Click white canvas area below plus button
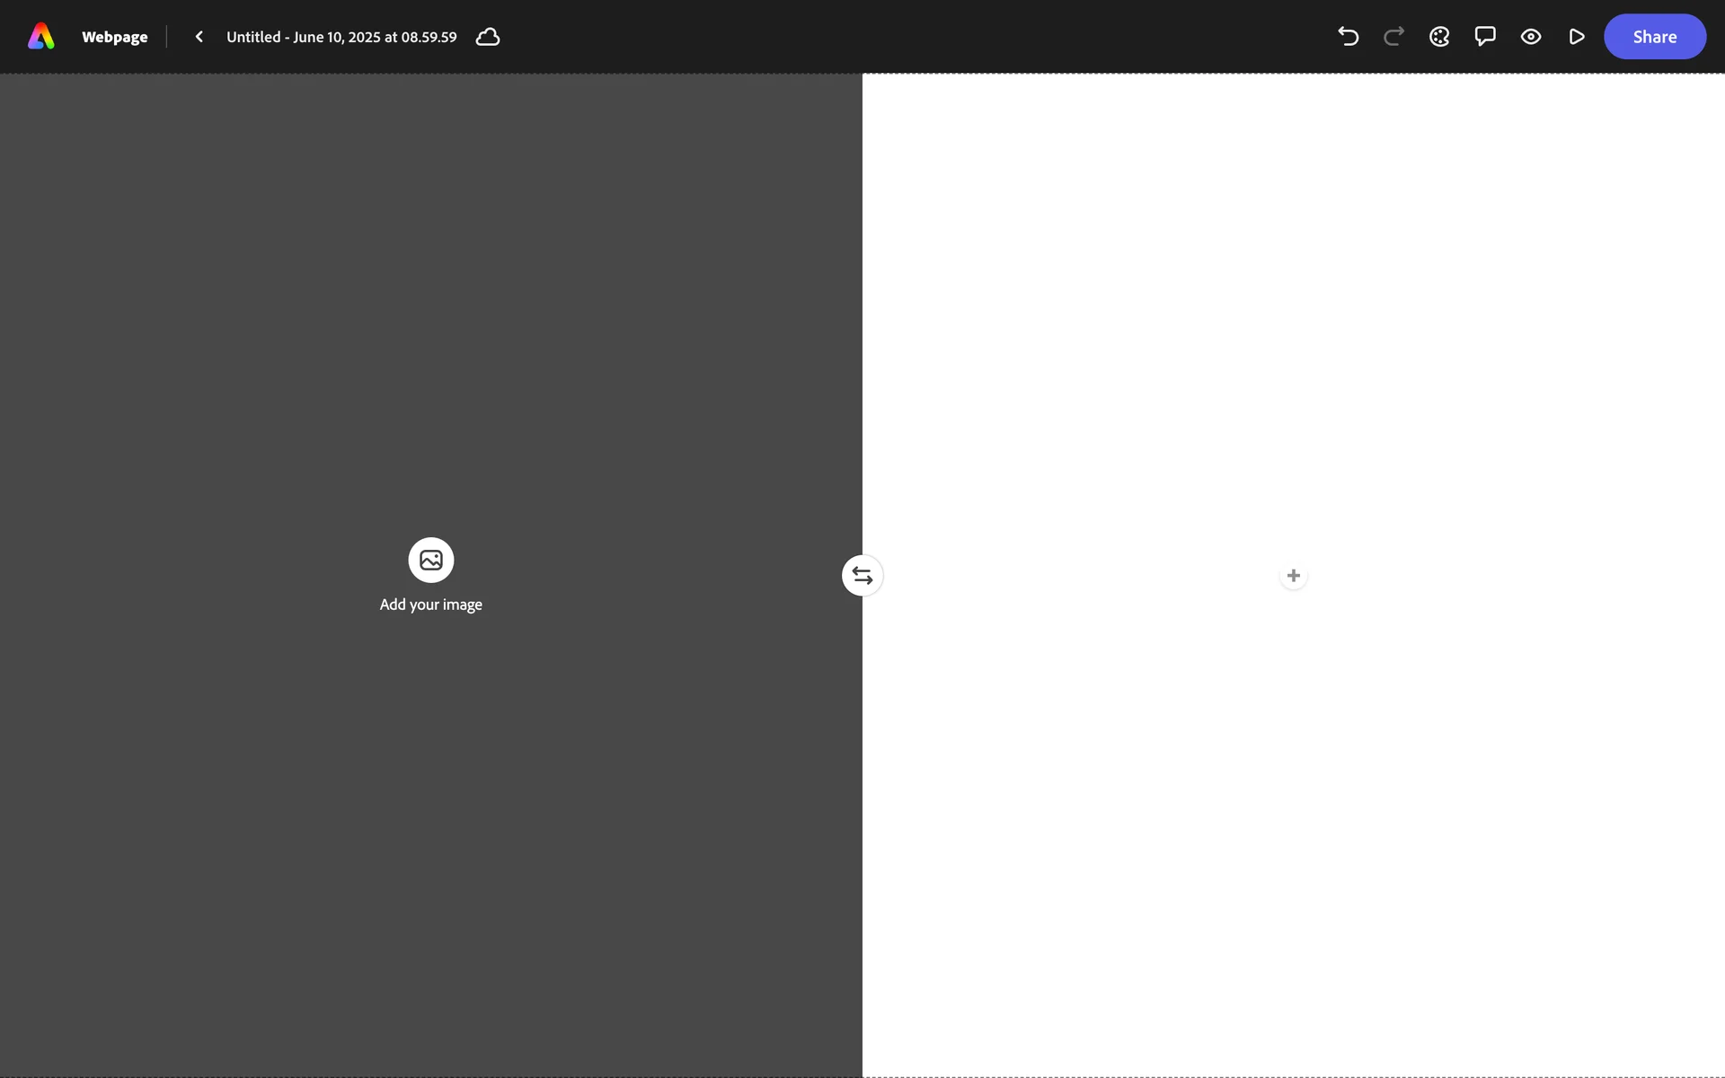The image size is (1725, 1078). coord(1293,808)
